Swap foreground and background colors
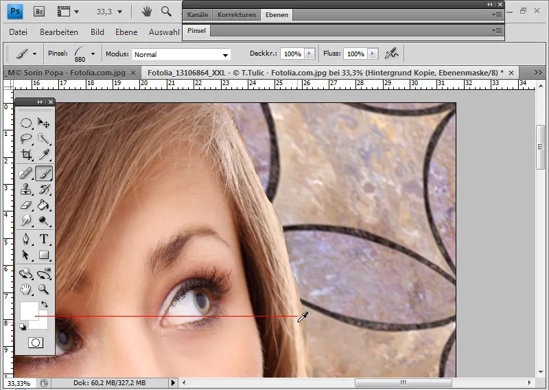This screenshot has height=390, width=549. pyautogui.click(x=45, y=303)
